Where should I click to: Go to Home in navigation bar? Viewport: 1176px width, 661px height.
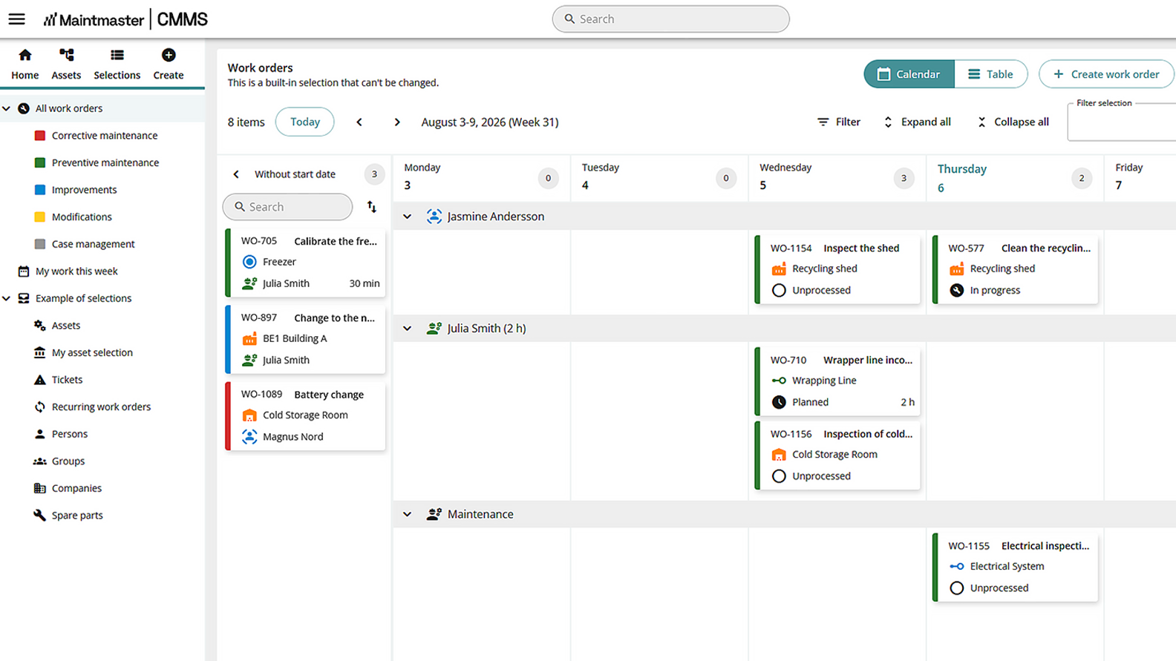pos(24,64)
